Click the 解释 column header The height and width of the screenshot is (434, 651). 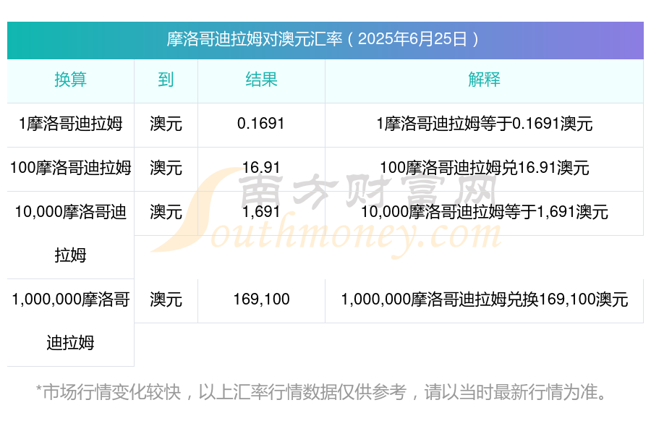484,80
